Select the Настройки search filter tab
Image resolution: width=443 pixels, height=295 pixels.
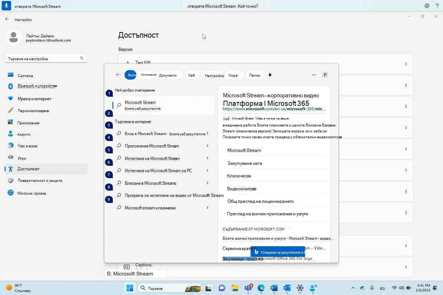coord(214,75)
